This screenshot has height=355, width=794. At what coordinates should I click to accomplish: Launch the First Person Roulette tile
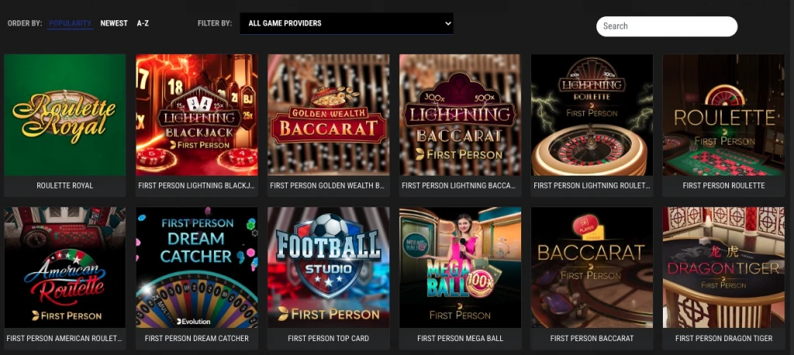coord(724,114)
